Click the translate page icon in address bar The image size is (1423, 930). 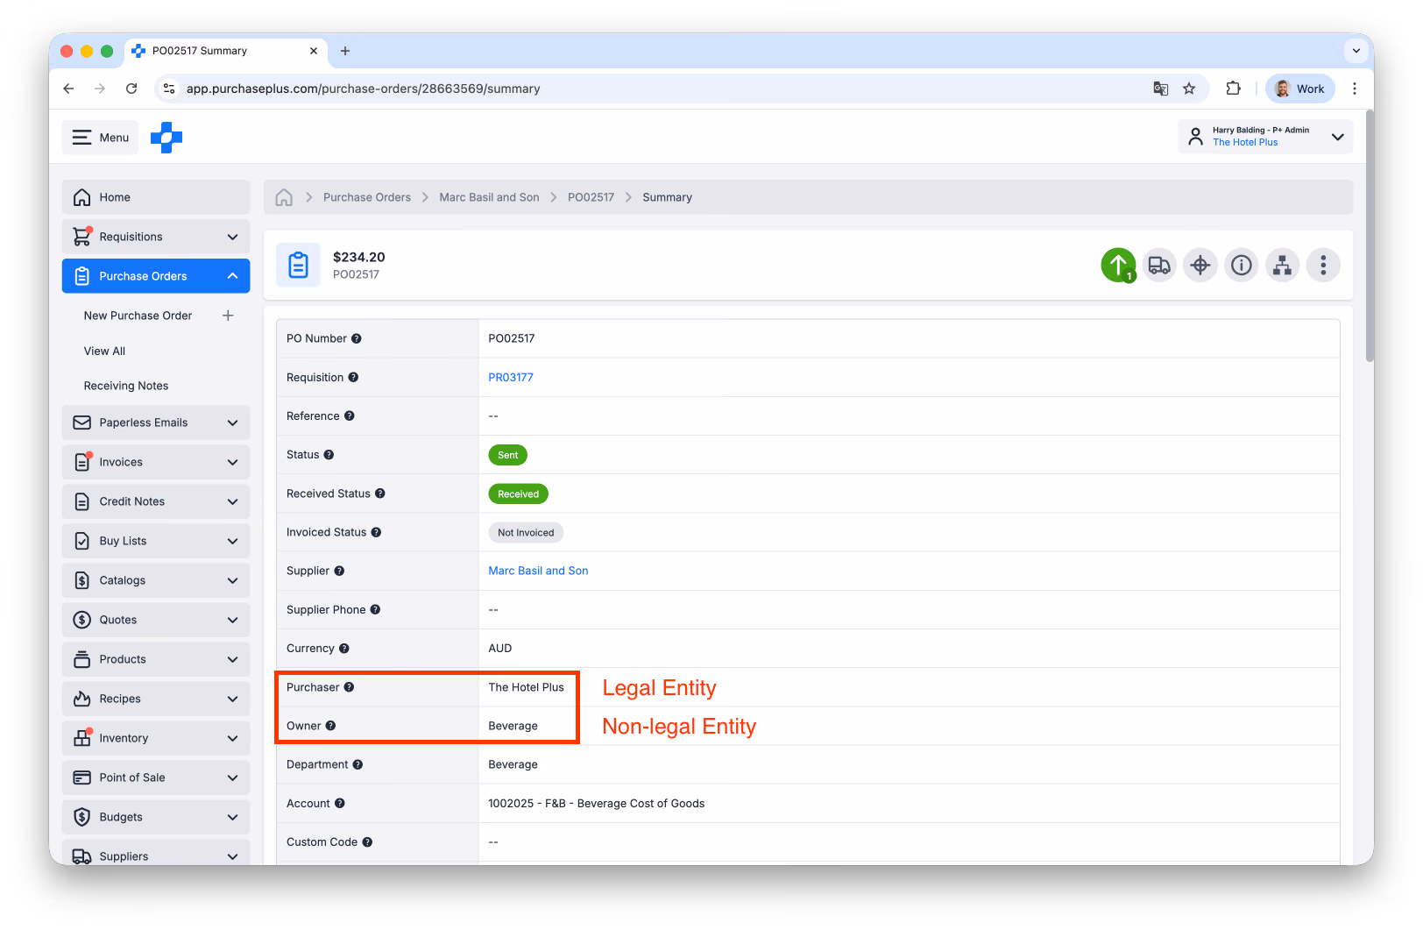click(1161, 89)
